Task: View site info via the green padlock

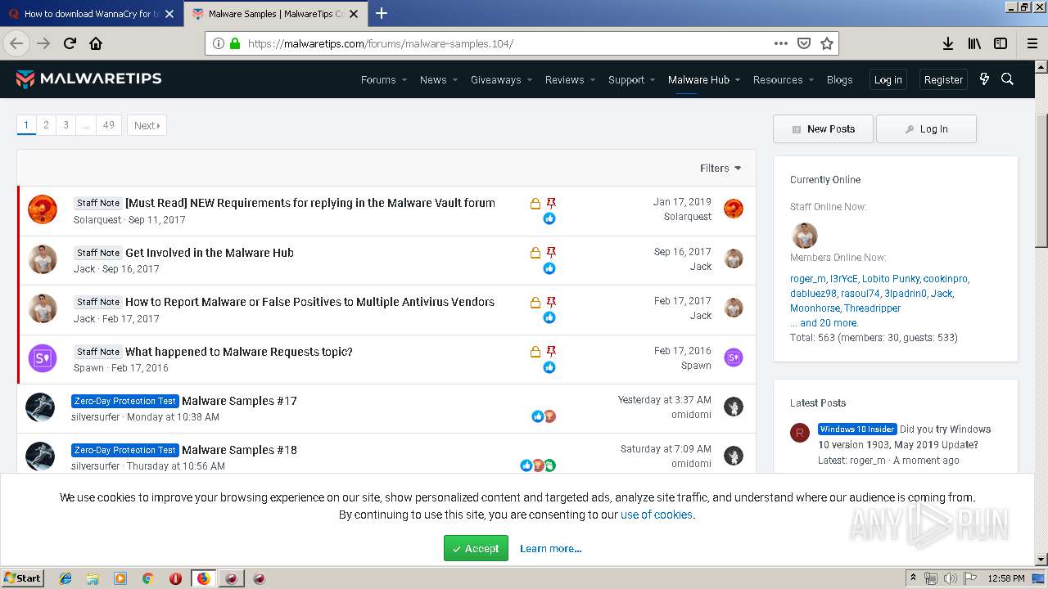Action: [235, 43]
